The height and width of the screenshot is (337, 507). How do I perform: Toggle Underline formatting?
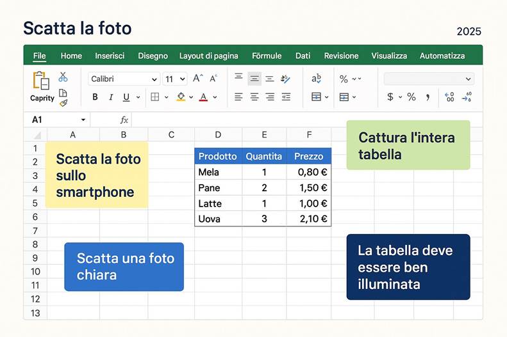(x=126, y=97)
